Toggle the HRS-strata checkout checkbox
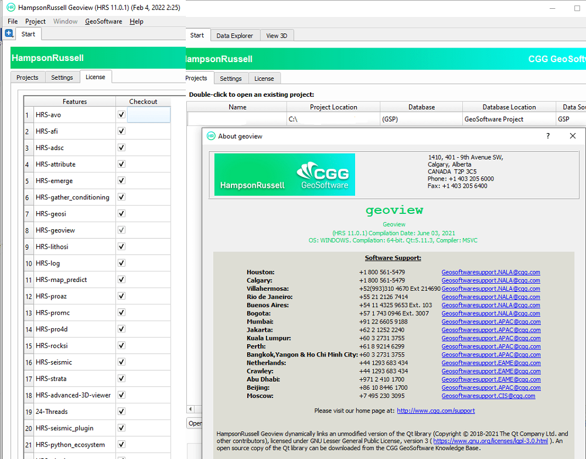586x459 pixels. coord(121,378)
